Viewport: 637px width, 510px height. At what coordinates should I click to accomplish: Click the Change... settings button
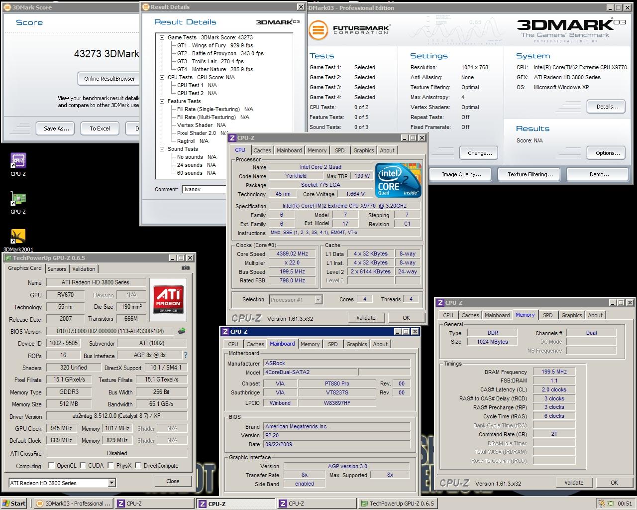pyautogui.click(x=480, y=153)
